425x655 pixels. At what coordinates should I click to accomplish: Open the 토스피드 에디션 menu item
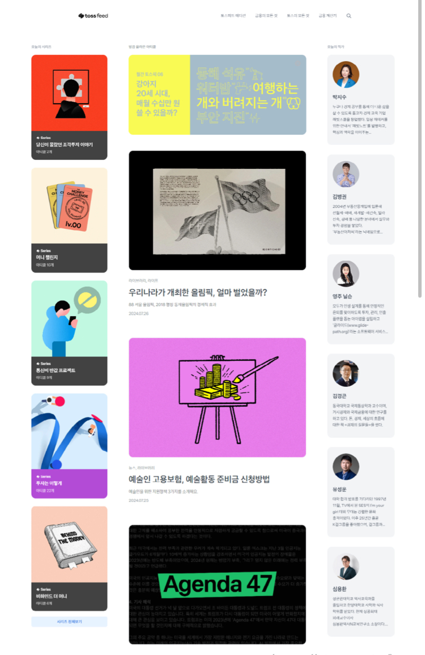(233, 16)
